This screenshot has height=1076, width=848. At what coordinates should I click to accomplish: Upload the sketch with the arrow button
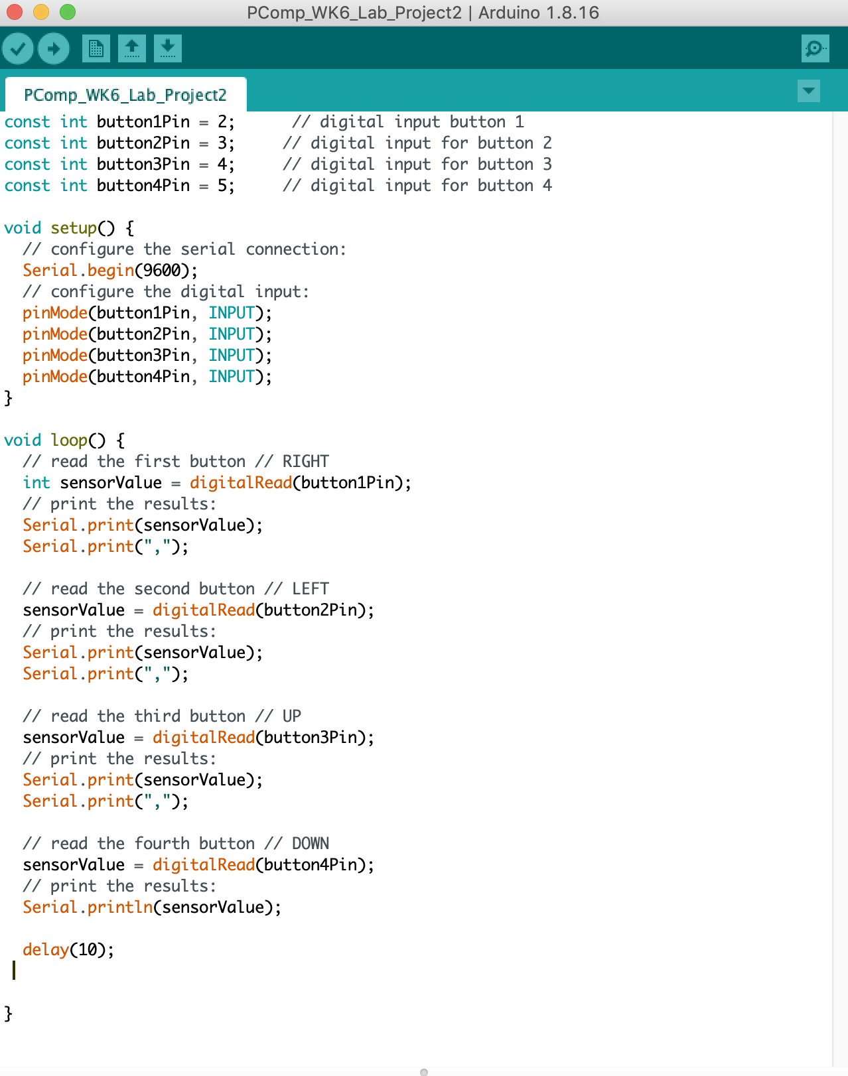pos(54,48)
